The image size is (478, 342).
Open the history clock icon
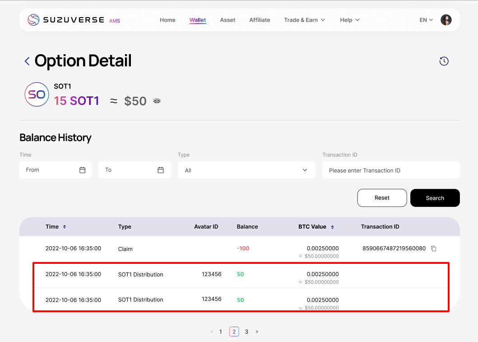(444, 61)
